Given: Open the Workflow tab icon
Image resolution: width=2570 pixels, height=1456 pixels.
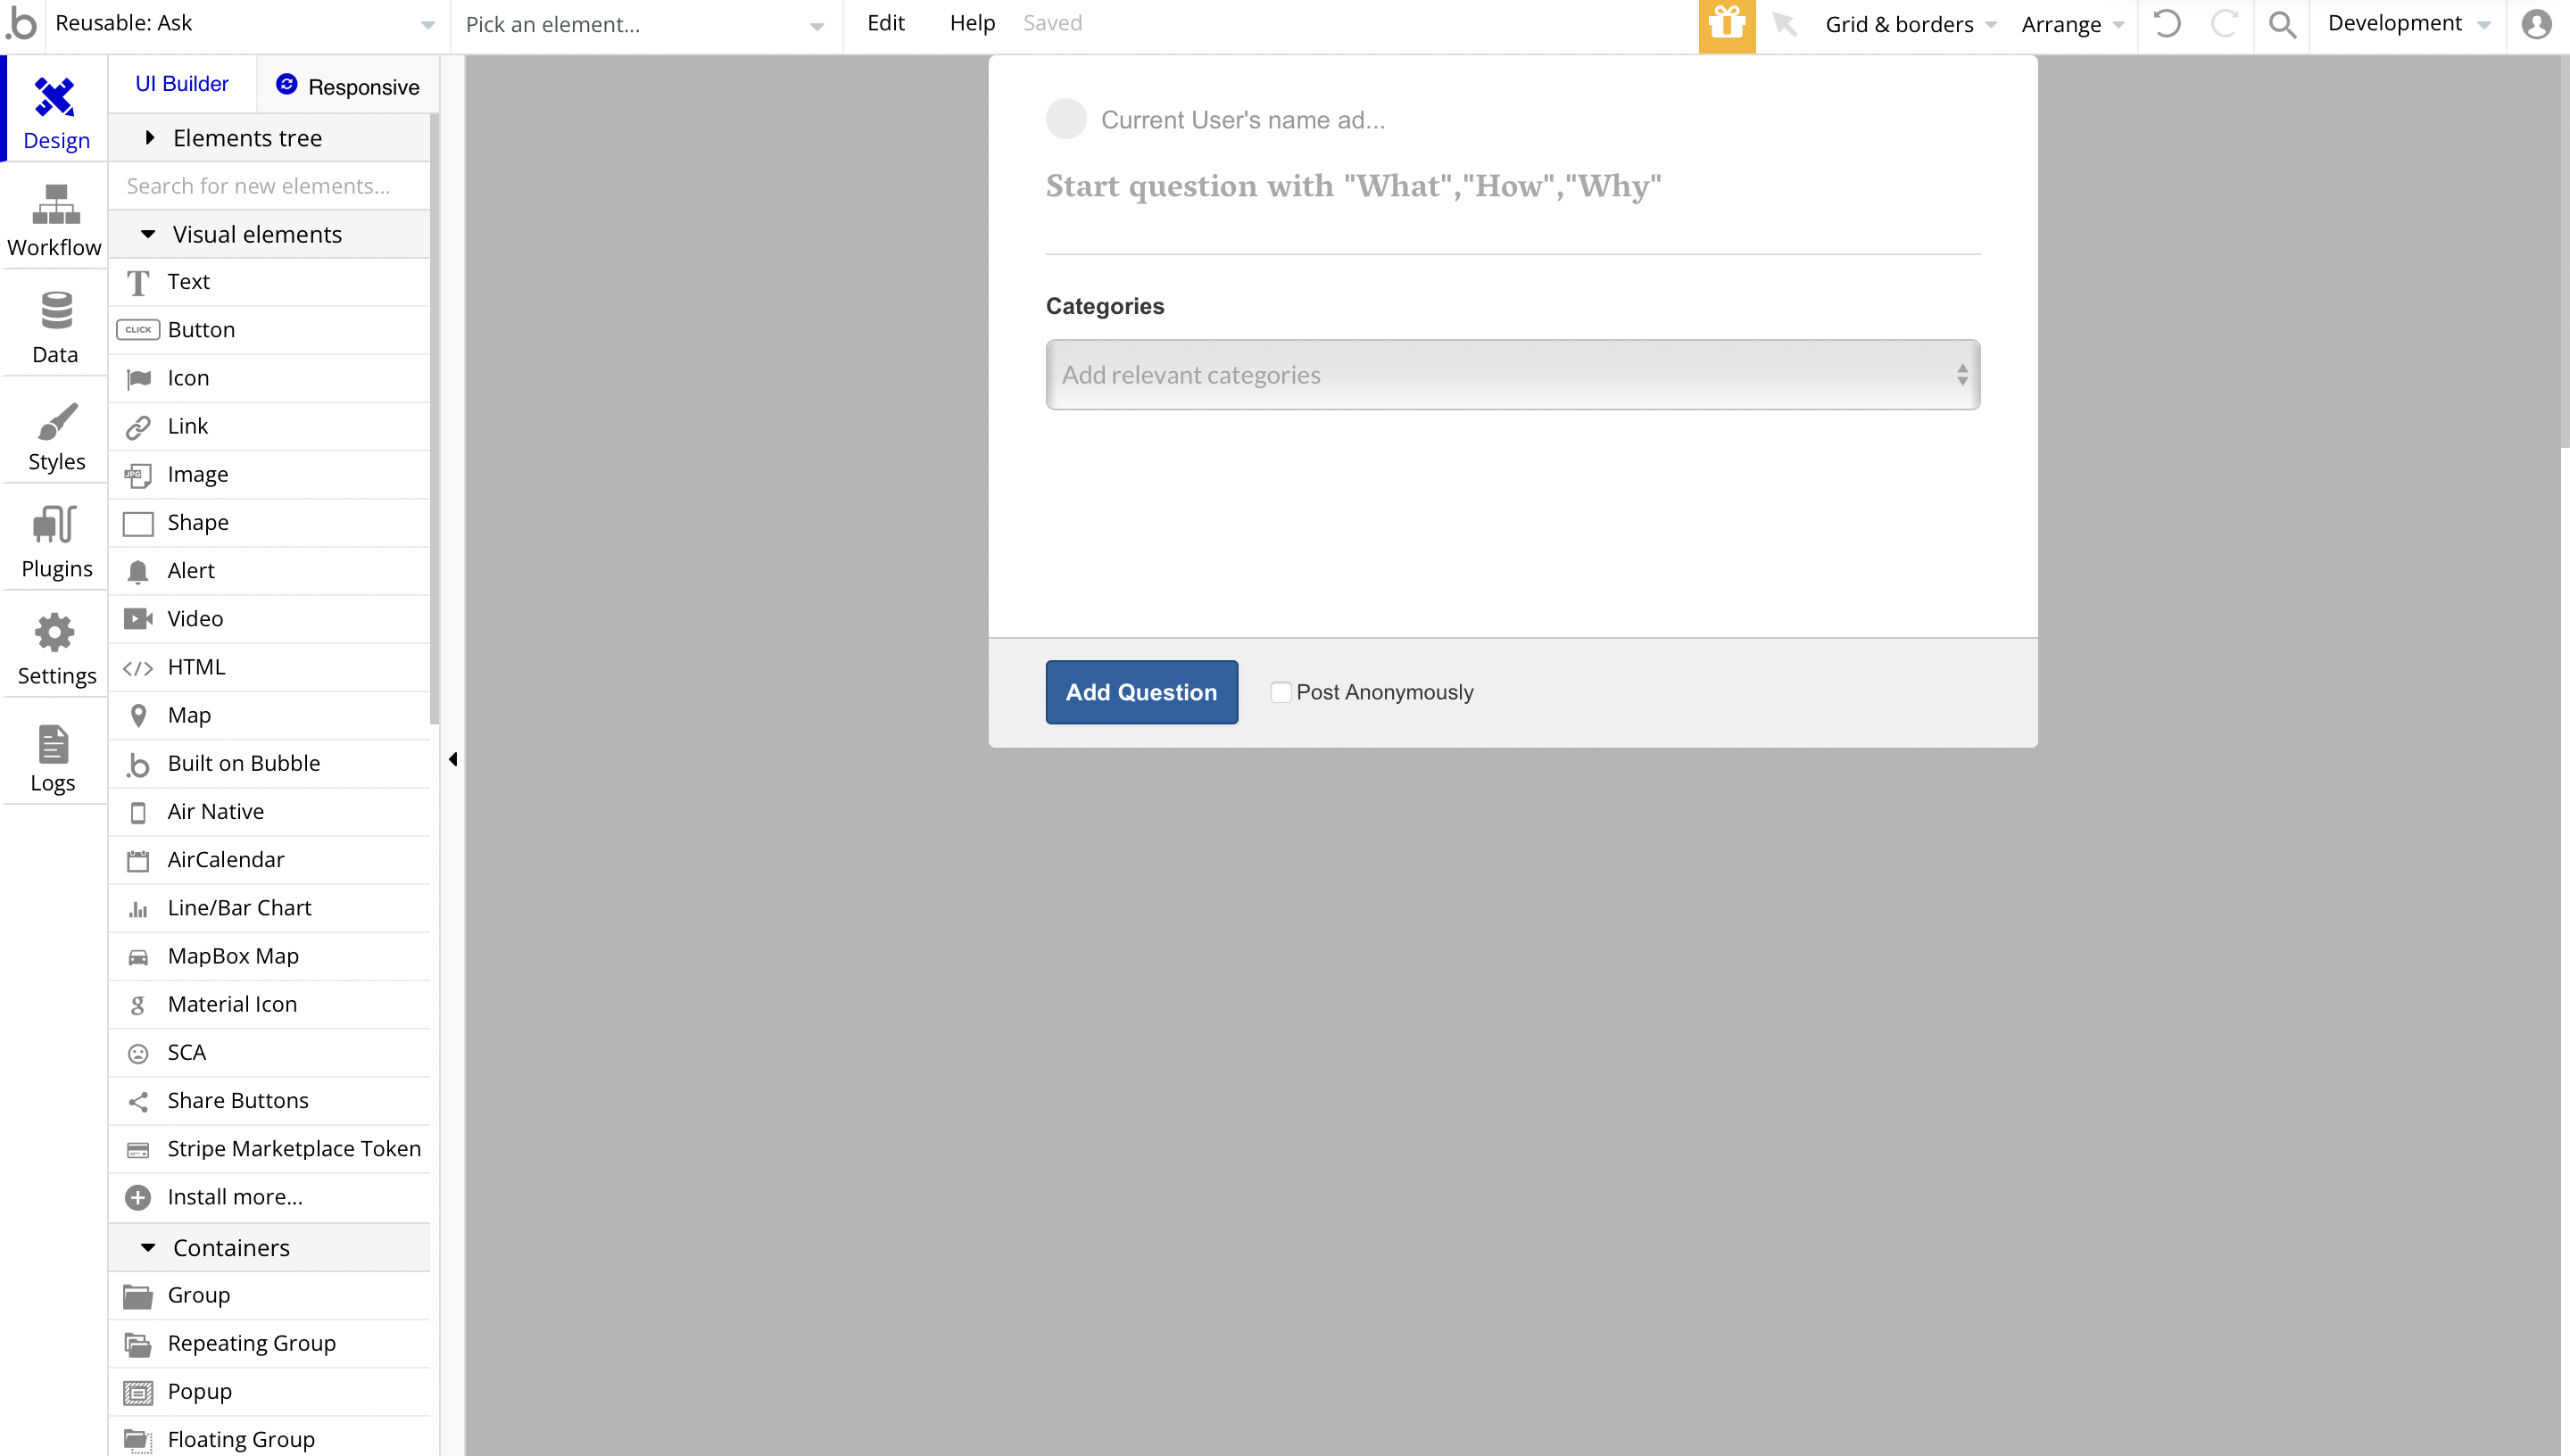Looking at the screenshot, I should (55, 205).
